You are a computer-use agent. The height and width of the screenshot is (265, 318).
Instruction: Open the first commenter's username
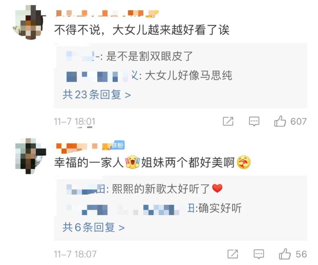pos(101,14)
